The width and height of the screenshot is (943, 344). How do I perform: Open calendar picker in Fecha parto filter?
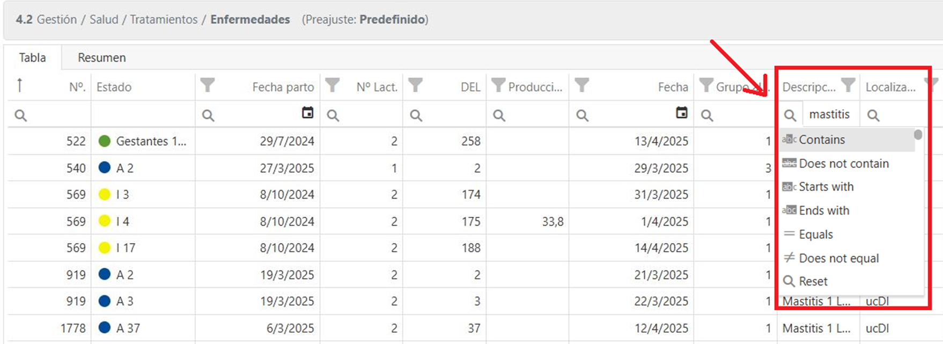[307, 113]
